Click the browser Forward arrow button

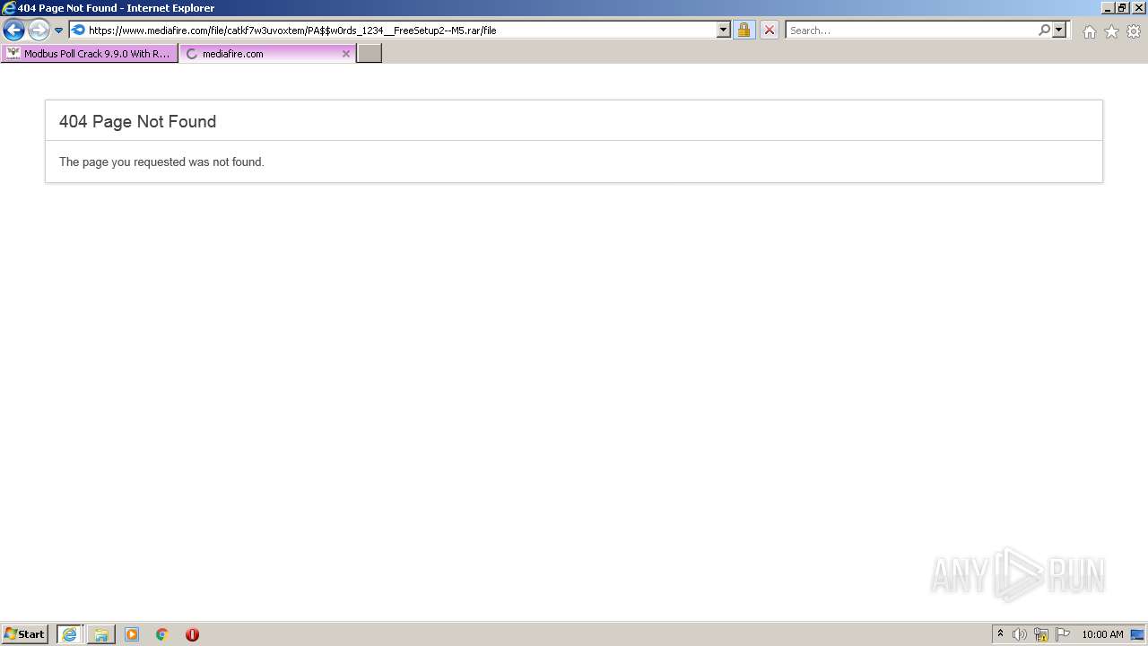pos(39,30)
